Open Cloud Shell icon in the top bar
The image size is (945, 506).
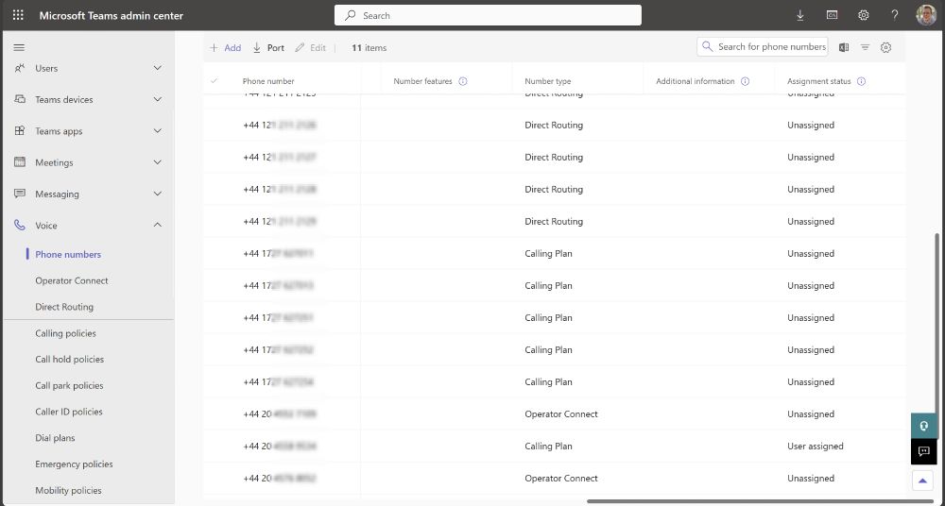(x=833, y=16)
